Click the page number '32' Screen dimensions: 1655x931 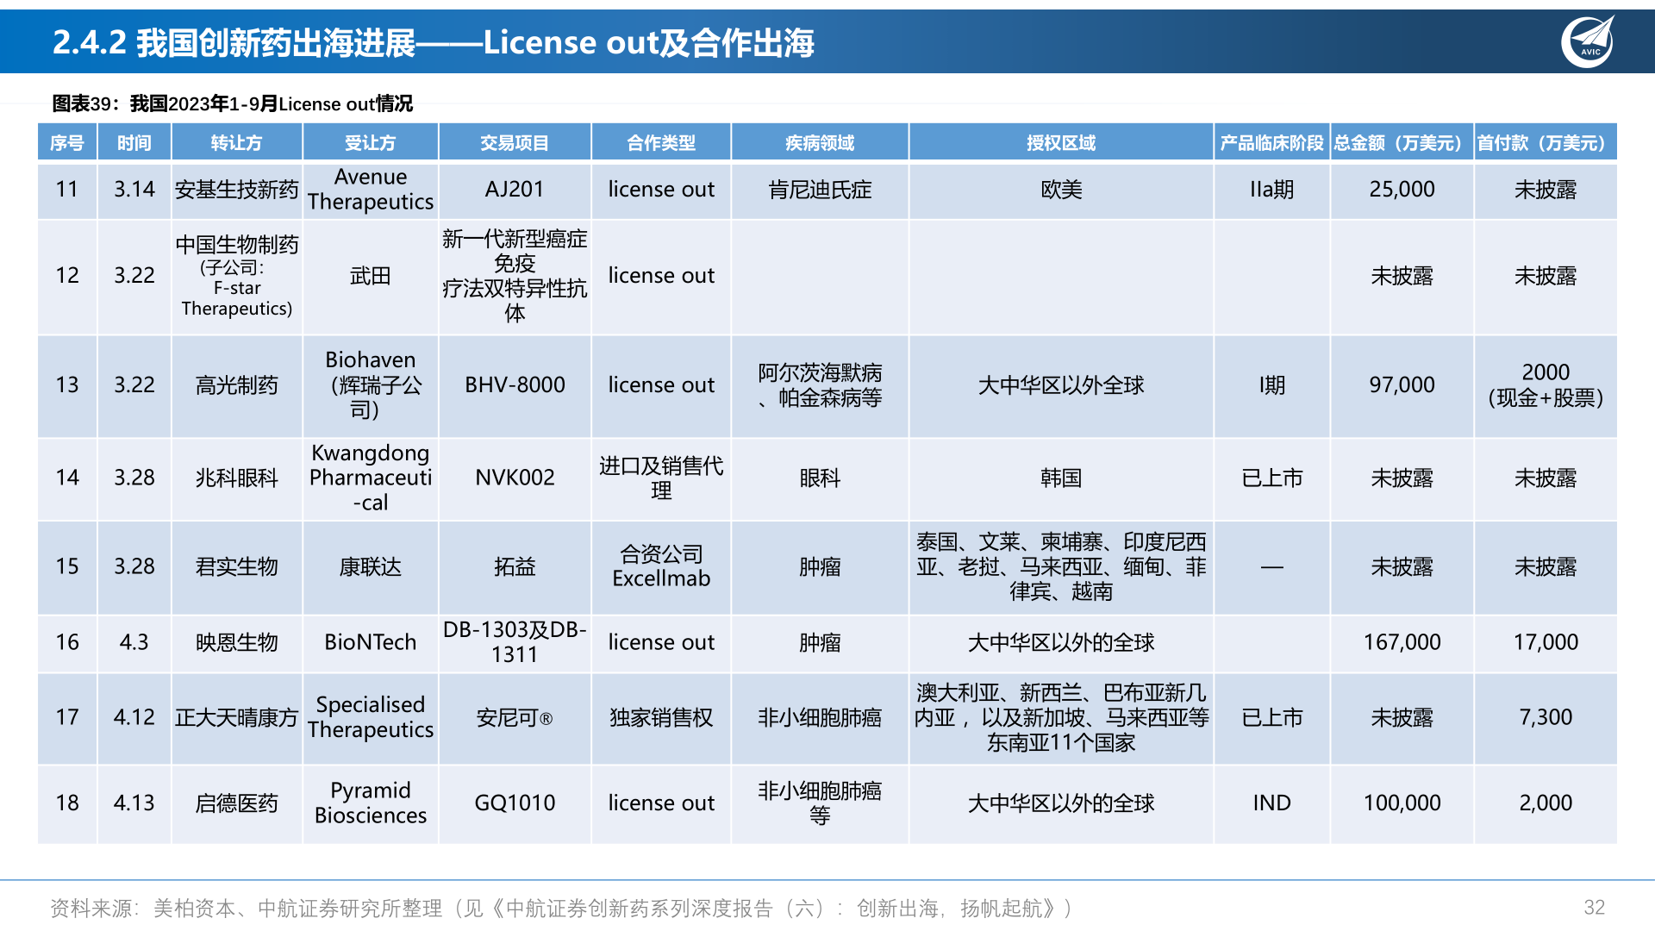tap(1594, 908)
